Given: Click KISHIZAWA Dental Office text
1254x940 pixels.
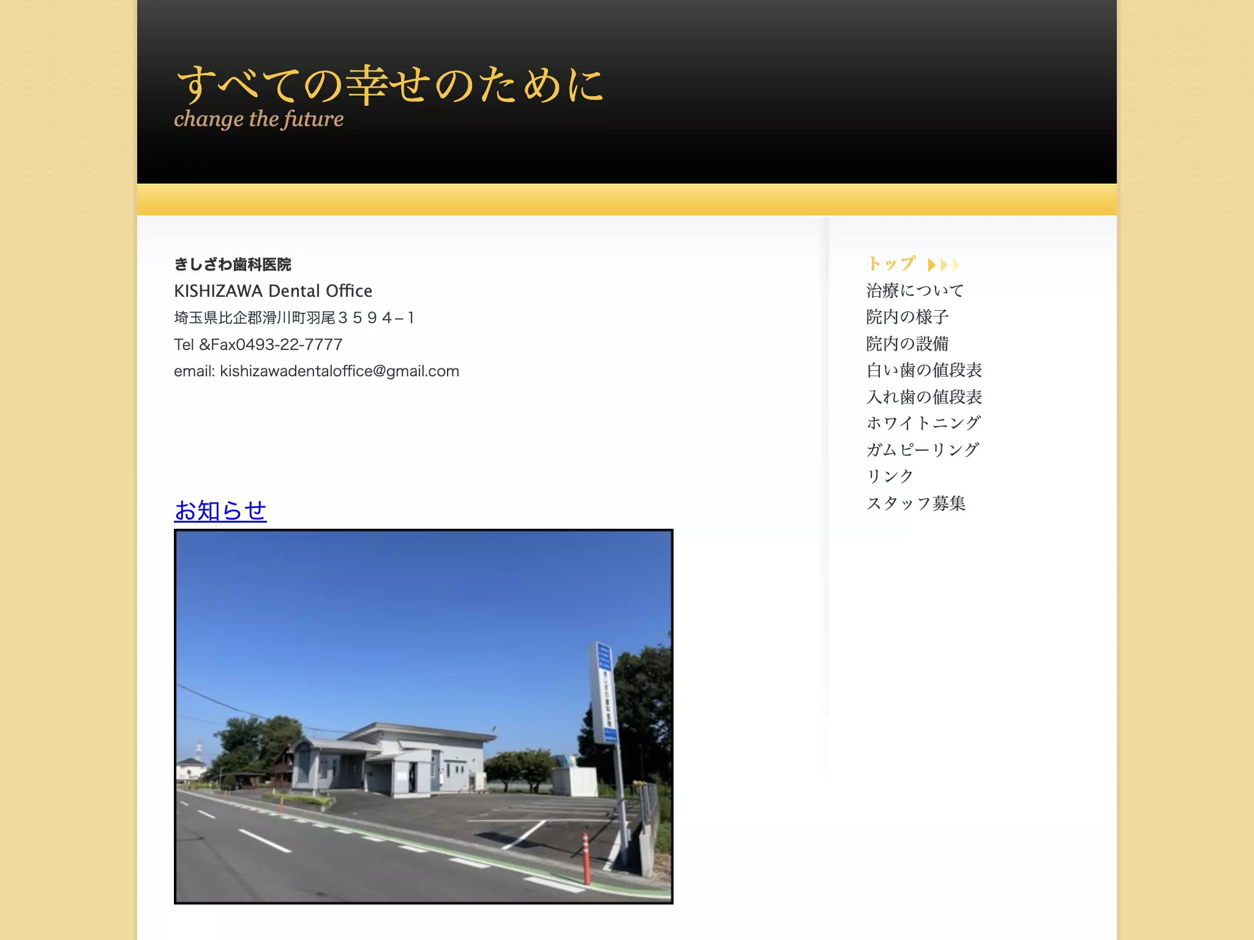Looking at the screenshot, I should [x=273, y=291].
